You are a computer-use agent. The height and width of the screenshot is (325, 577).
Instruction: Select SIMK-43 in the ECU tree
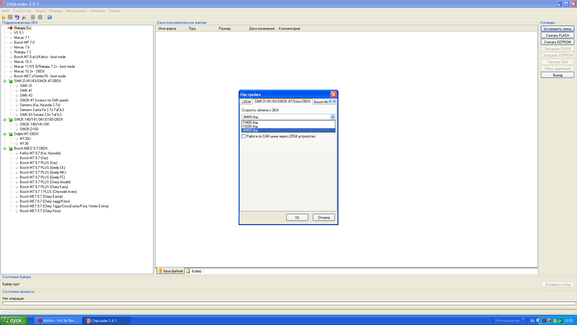26,95
